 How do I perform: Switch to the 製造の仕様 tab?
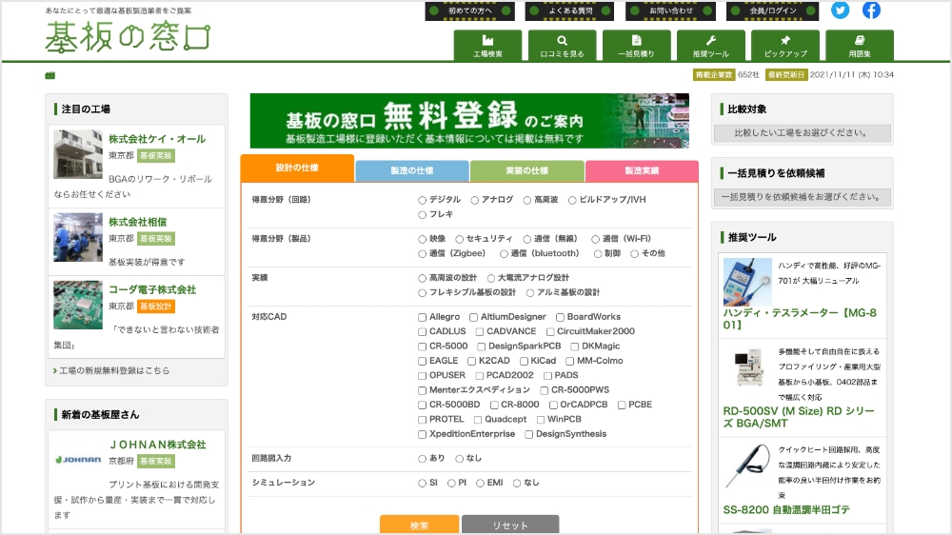[x=411, y=170]
